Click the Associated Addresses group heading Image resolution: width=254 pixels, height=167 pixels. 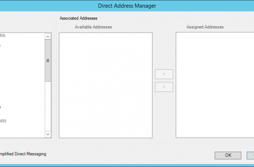78,18
